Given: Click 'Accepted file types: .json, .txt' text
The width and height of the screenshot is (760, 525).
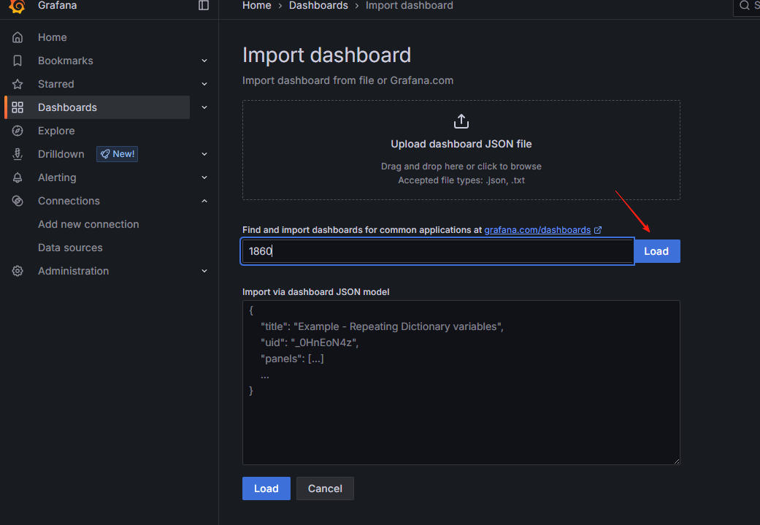Looking at the screenshot, I should (461, 180).
